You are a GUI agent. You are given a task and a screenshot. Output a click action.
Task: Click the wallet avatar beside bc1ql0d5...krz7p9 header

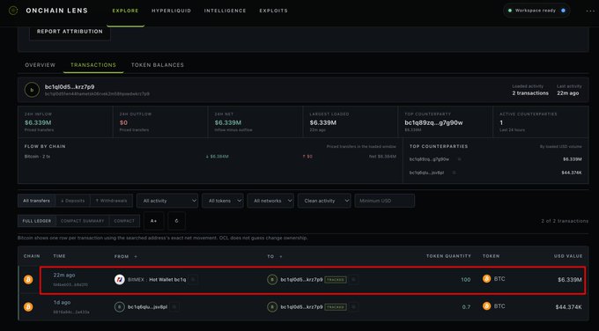click(32, 90)
